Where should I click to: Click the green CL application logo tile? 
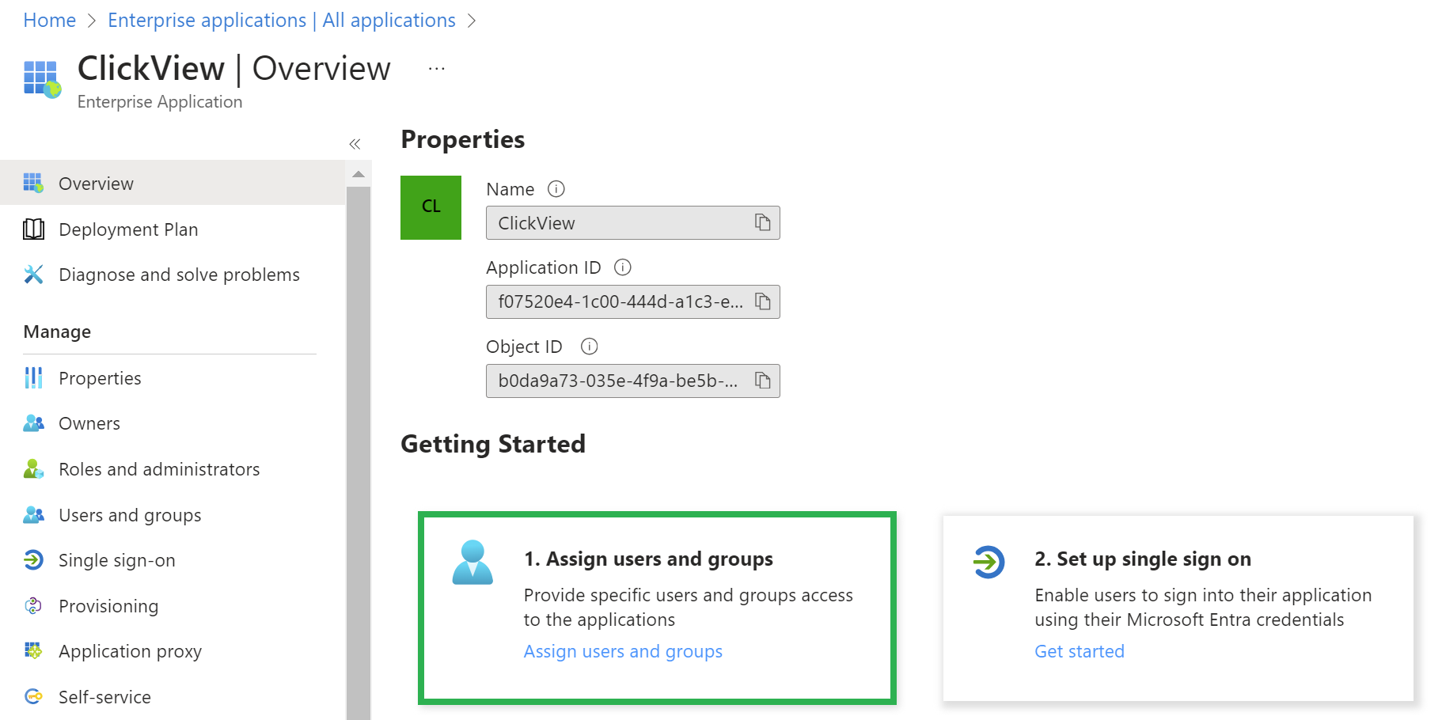click(x=431, y=207)
